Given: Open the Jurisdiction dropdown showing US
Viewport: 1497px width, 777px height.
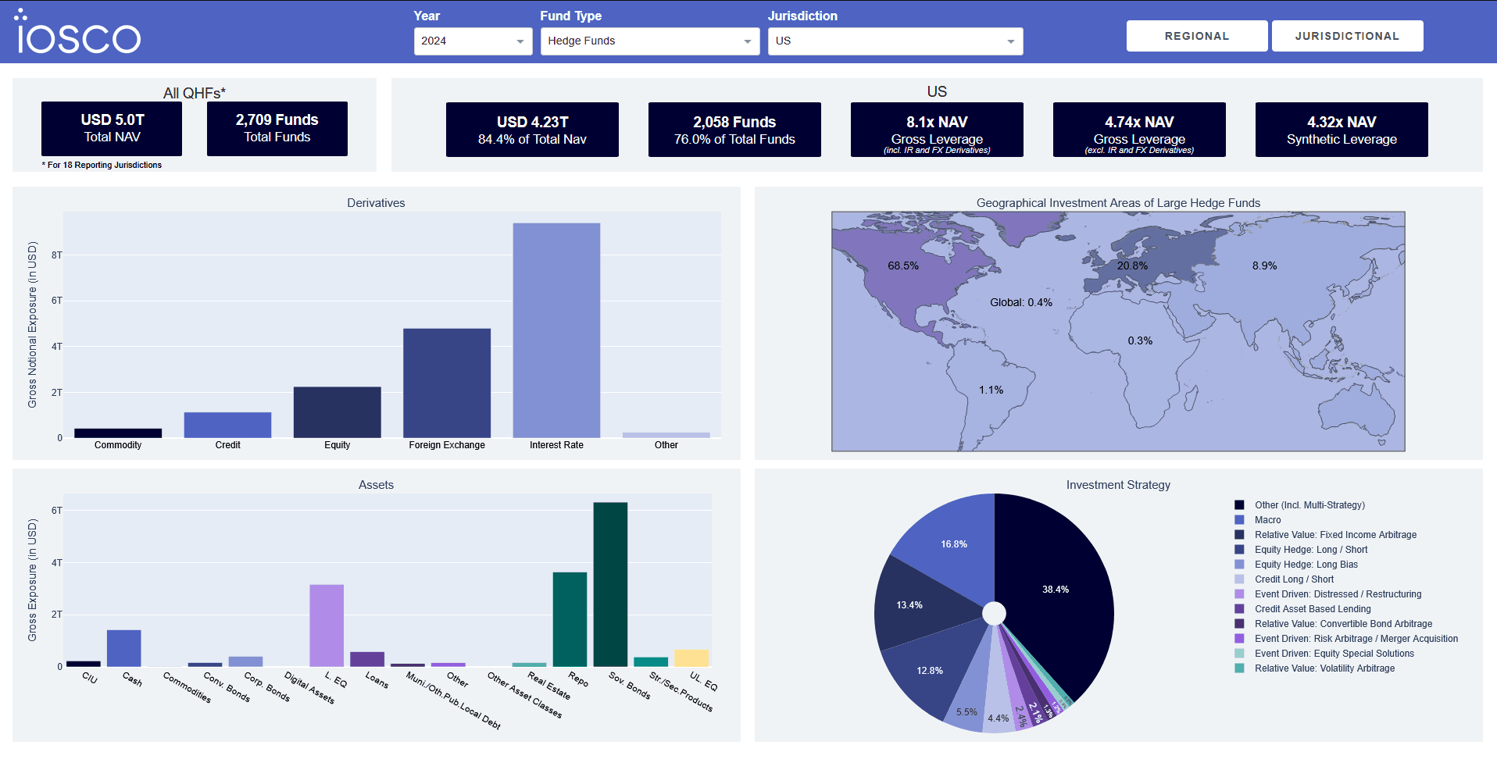Looking at the screenshot, I should (x=895, y=41).
